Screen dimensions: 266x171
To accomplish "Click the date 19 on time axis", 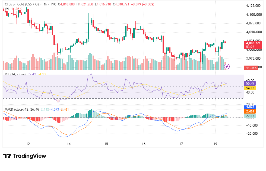I will [215, 144].
